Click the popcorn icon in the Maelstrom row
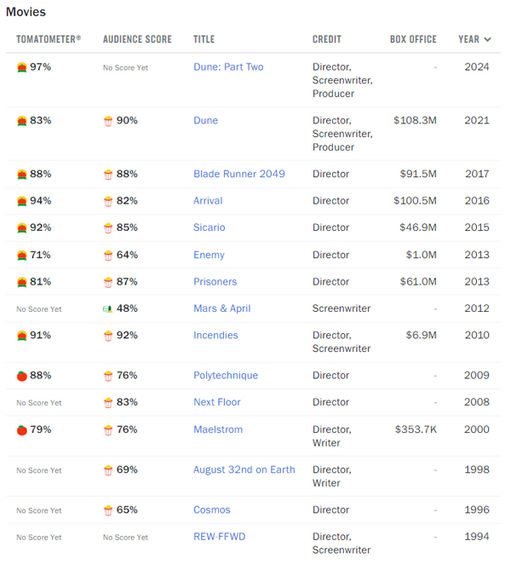This screenshot has height=564, width=511. (x=108, y=430)
